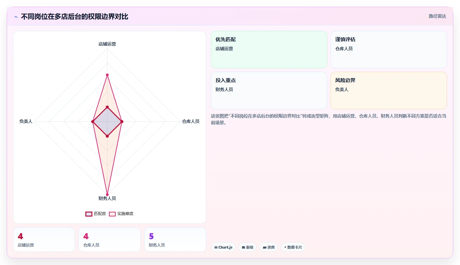Open the 投入重点 card
The image size is (460, 265).
tap(269, 90)
